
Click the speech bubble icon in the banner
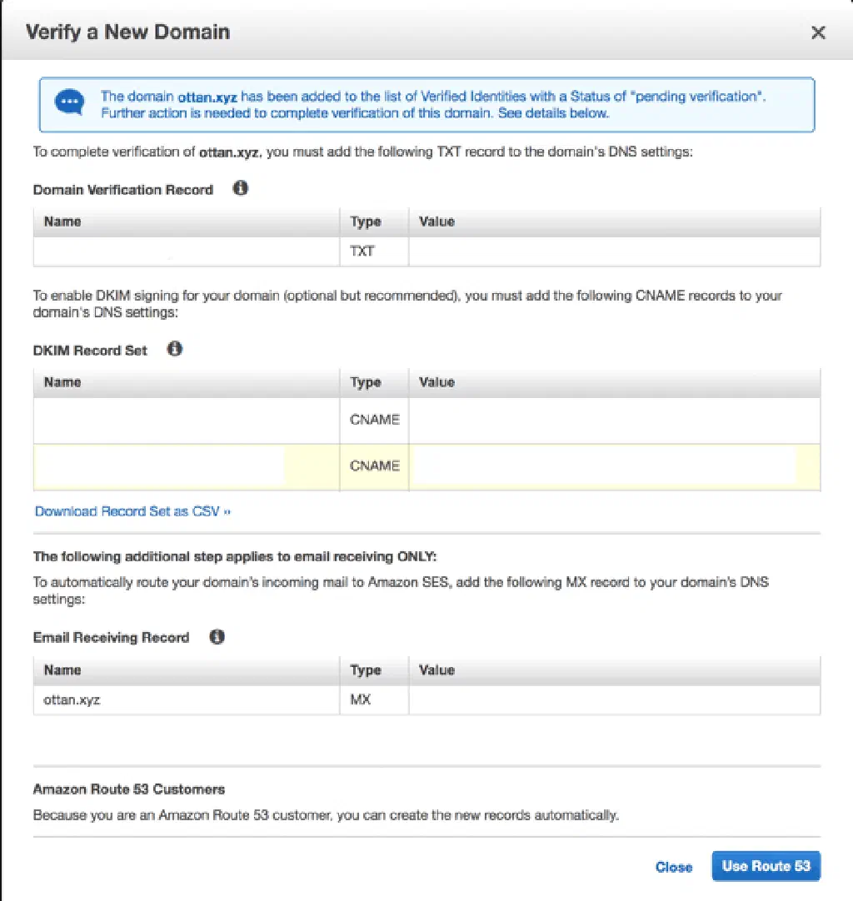pos(70,103)
